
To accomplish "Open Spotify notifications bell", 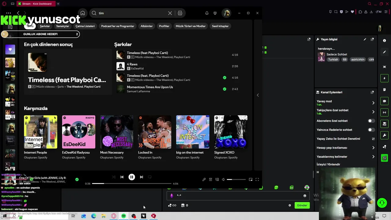I will click(x=207, y=13).
